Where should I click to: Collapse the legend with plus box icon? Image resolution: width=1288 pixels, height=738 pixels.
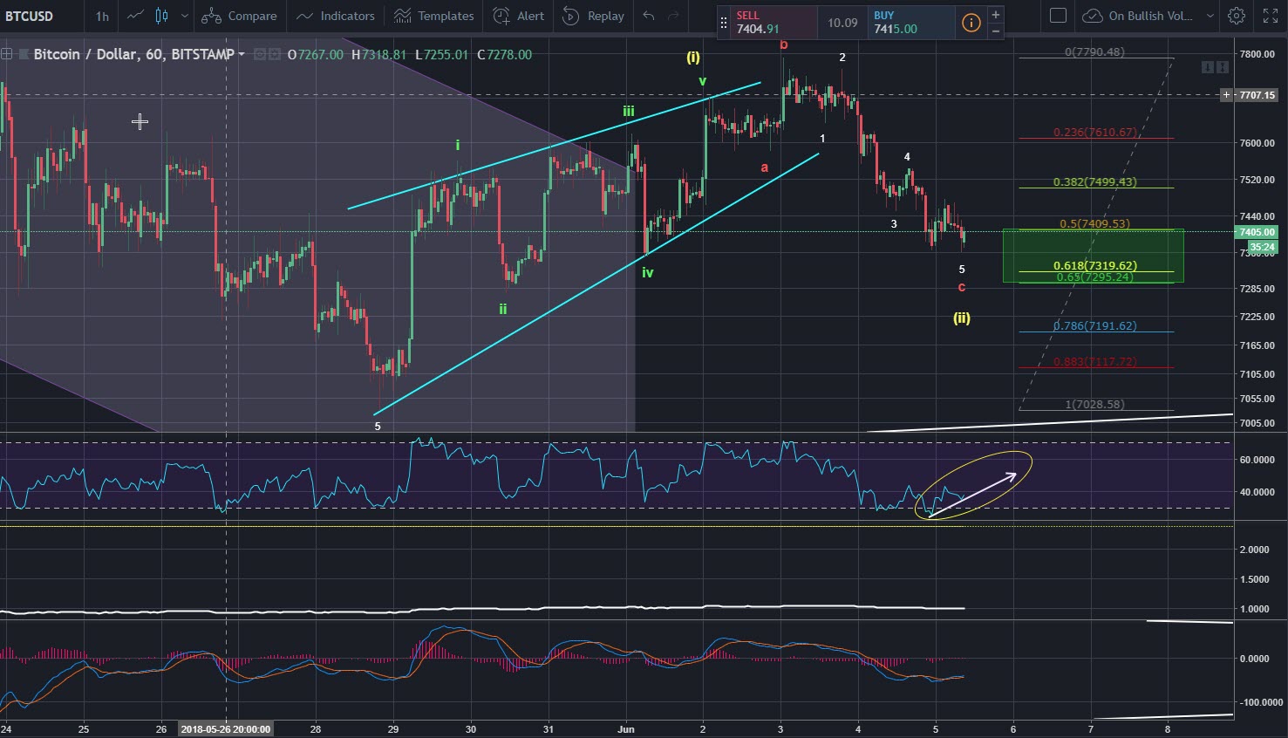[x=7, y=54]
